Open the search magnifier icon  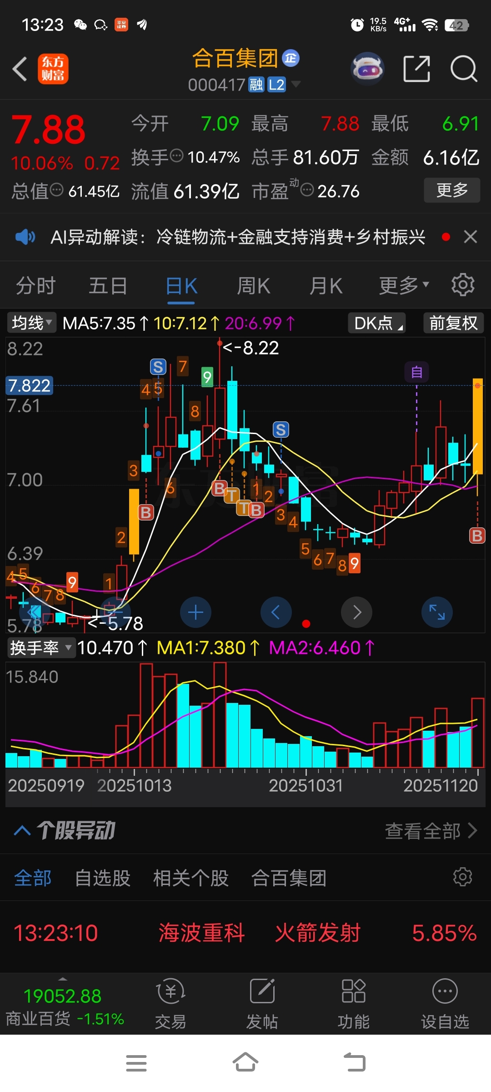coord(464,69)
